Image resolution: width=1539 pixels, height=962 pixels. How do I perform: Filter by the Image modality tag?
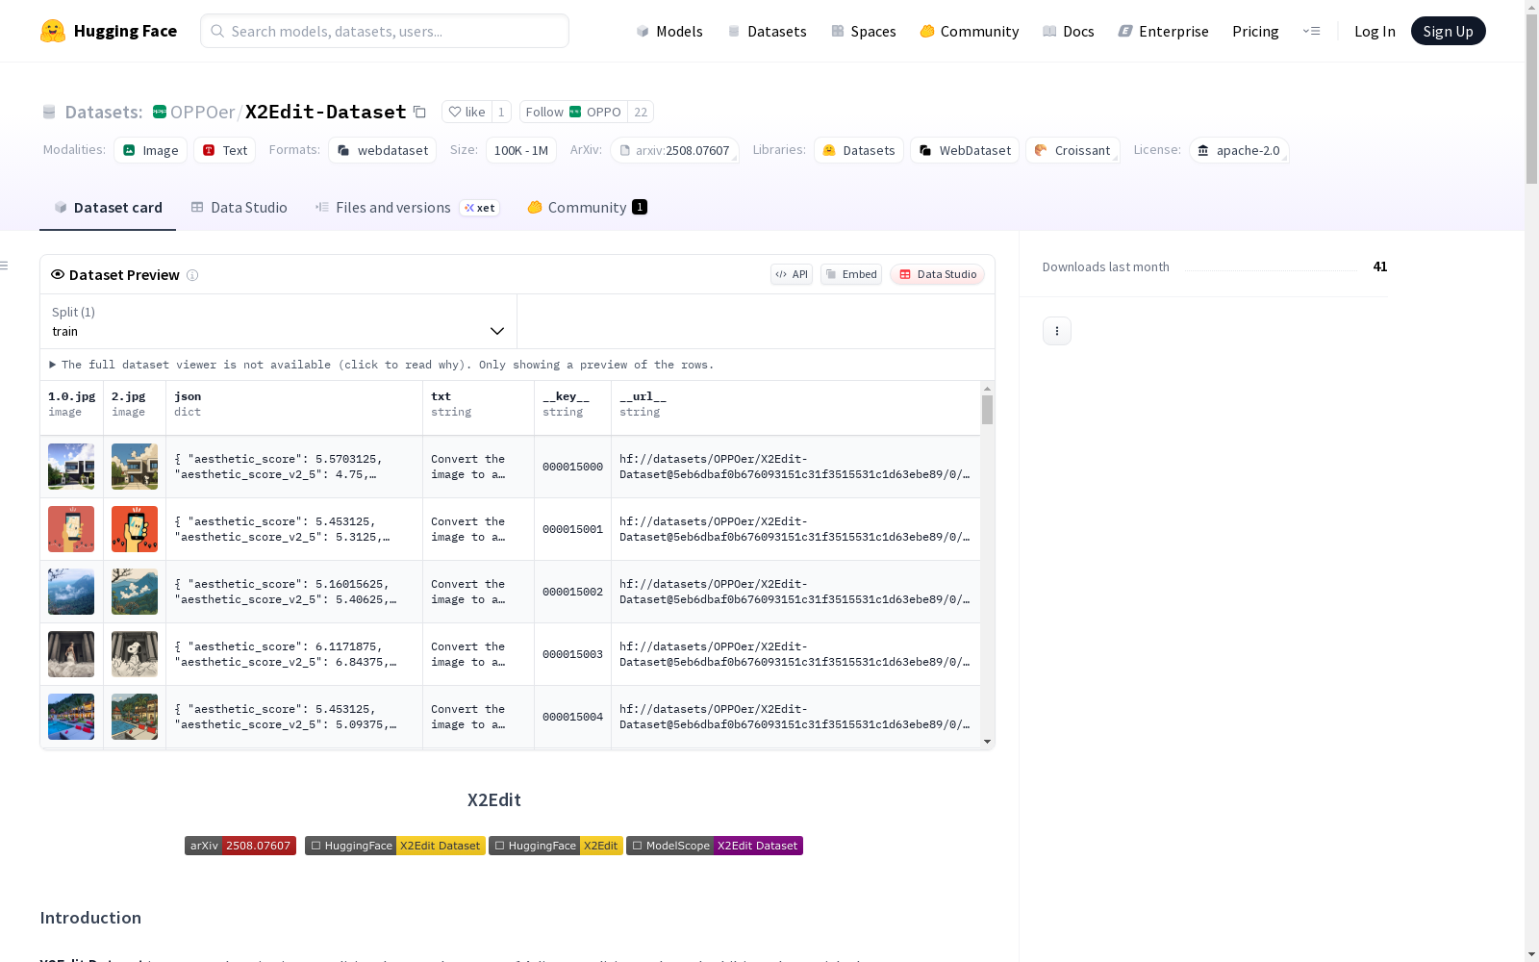click(151, 150)
